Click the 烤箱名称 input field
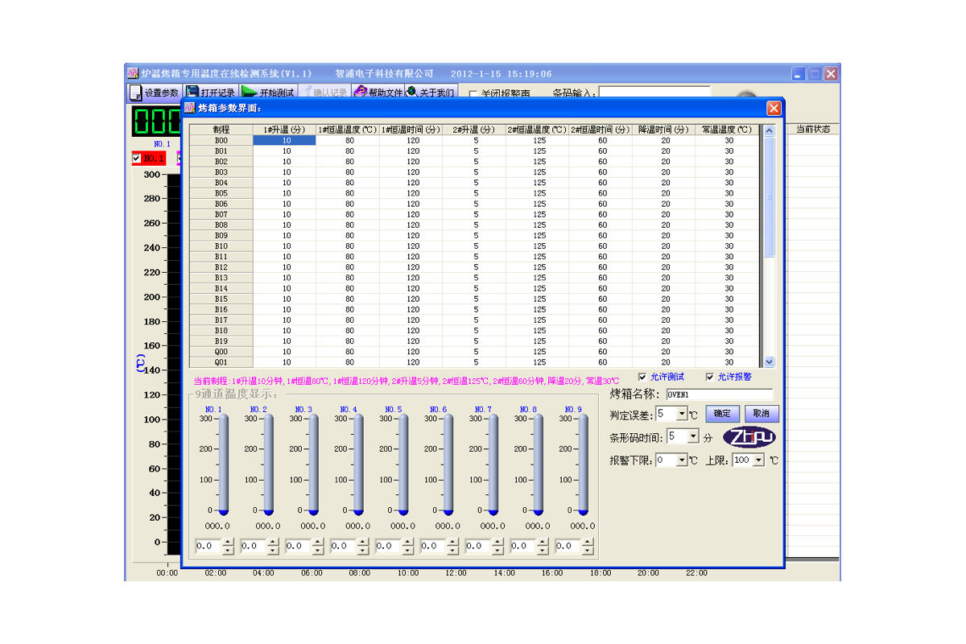 coord(719,394)
